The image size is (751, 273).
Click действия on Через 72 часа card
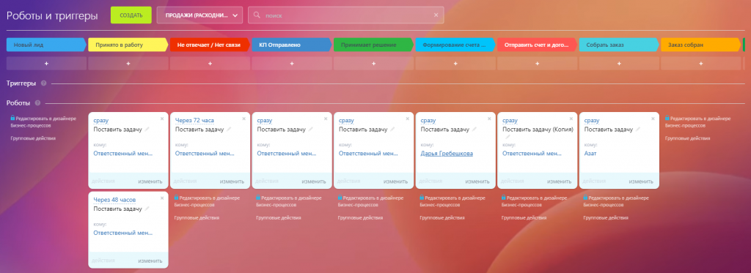[185, 182]
